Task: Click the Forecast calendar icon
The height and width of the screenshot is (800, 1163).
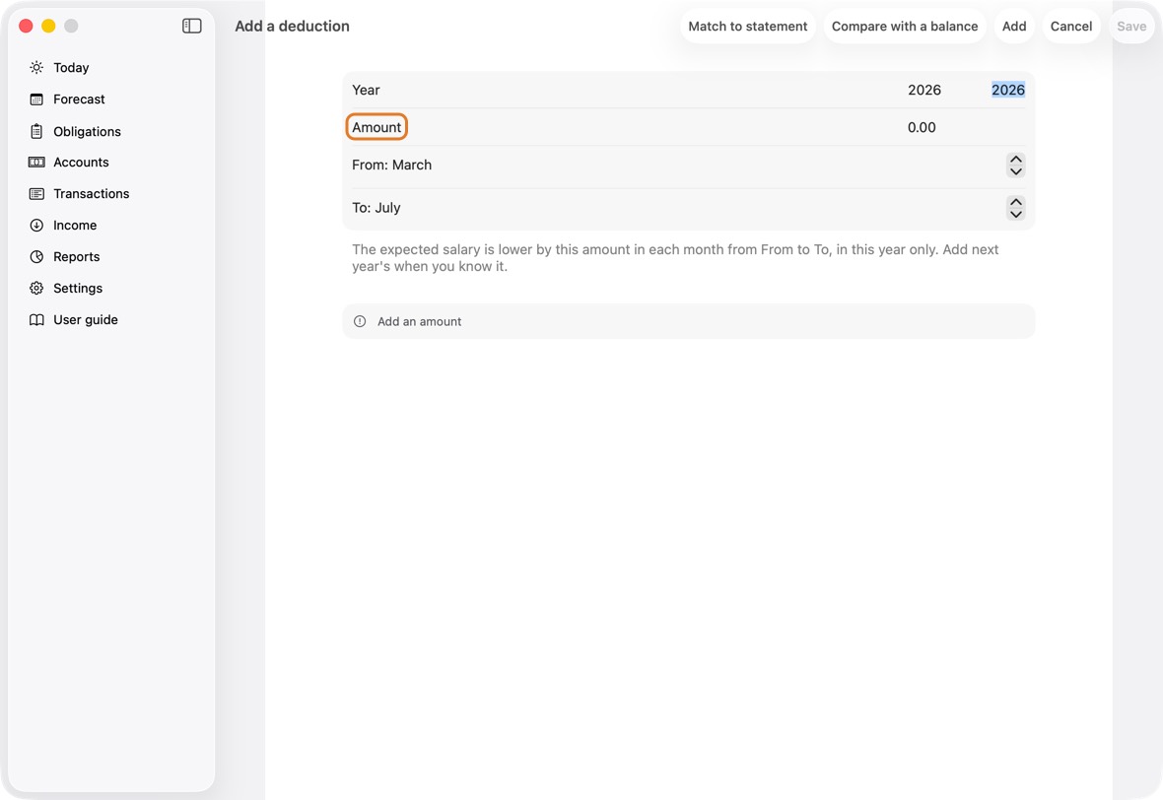Action: [x=36, y=100]
